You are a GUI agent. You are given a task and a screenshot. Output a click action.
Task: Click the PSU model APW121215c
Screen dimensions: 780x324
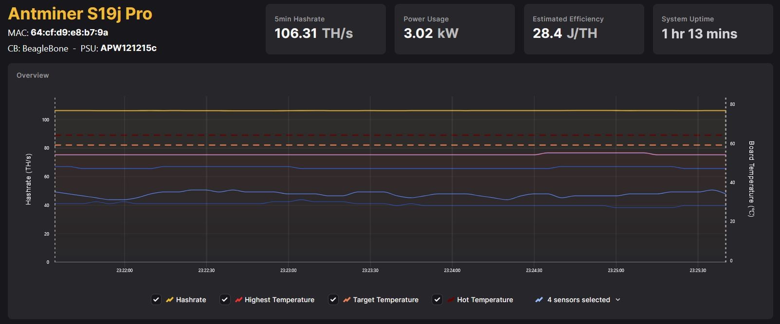[128, 48]
